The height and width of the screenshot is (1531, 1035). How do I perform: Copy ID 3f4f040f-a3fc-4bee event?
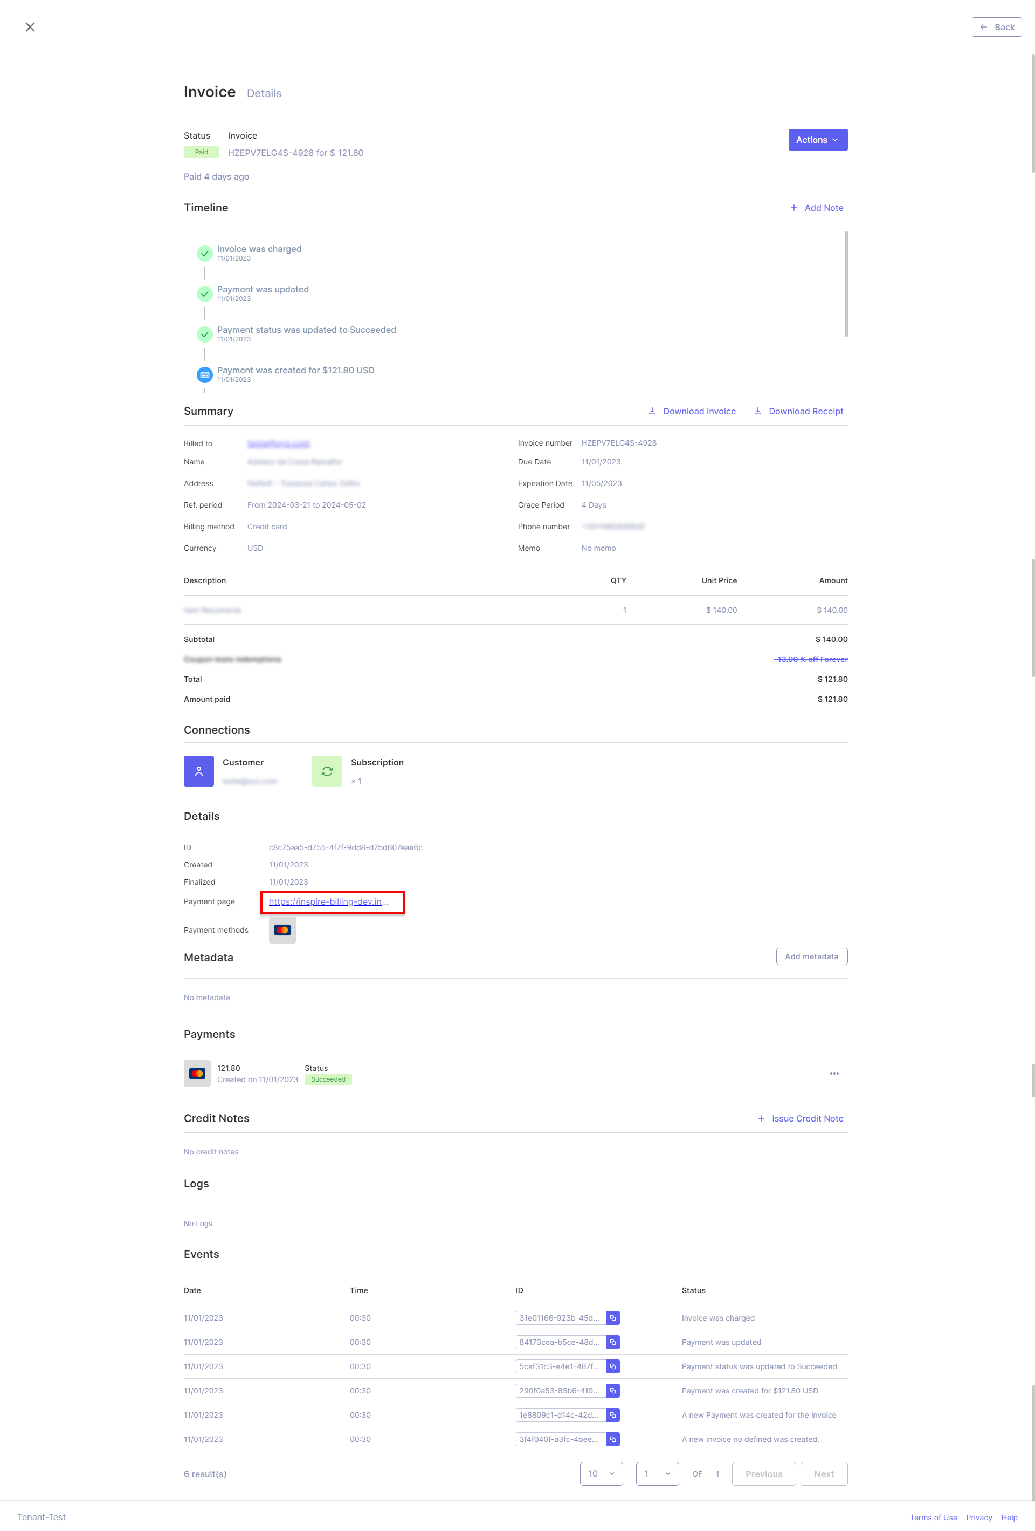613,1440
